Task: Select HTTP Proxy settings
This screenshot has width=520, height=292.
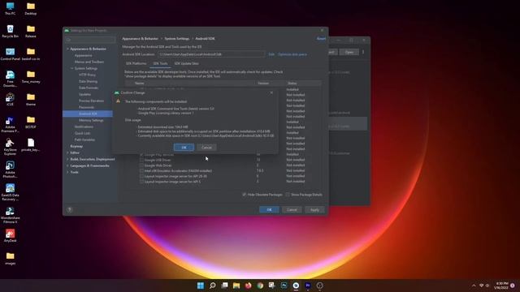Action: 87,75
